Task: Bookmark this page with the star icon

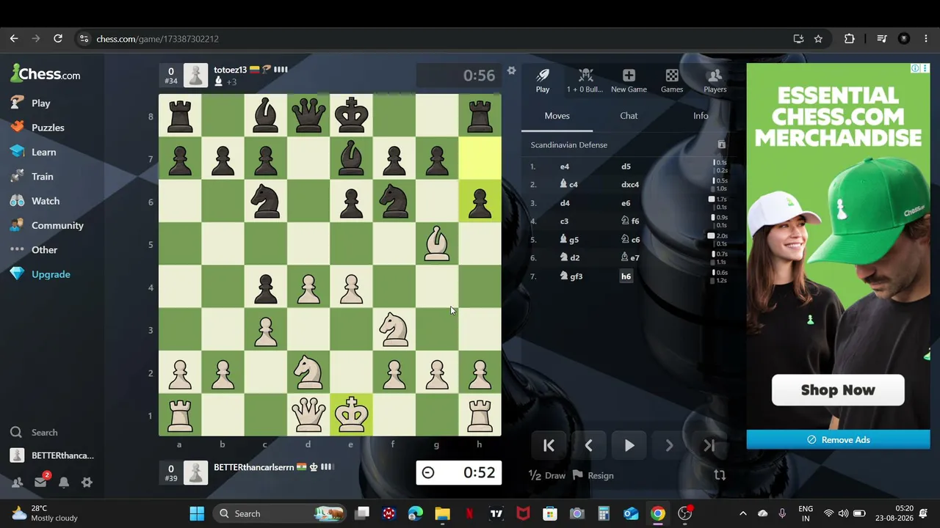Action: pyautogui.click(x=818, y=39)
